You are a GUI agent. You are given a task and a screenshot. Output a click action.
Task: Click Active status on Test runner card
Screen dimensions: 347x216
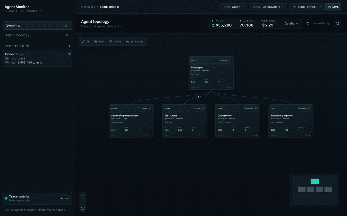(197, 108)
